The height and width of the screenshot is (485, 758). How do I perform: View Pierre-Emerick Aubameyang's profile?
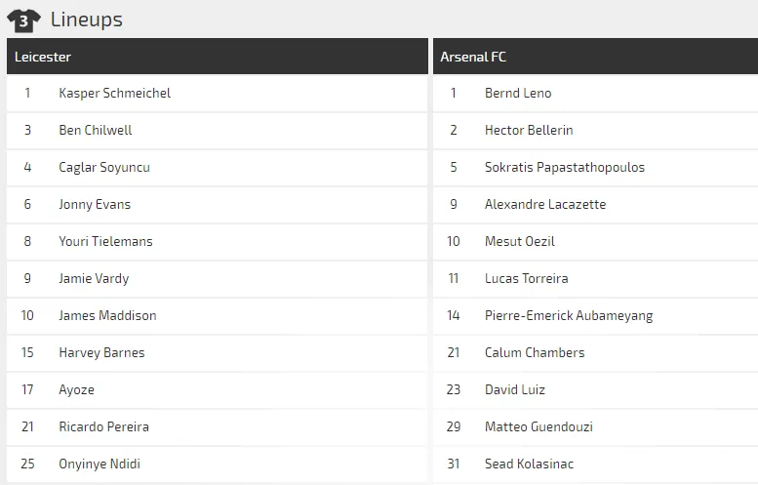click(569, 315)
